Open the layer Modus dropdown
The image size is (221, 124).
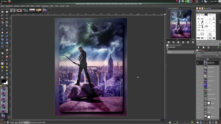click(x=210, y=53)
